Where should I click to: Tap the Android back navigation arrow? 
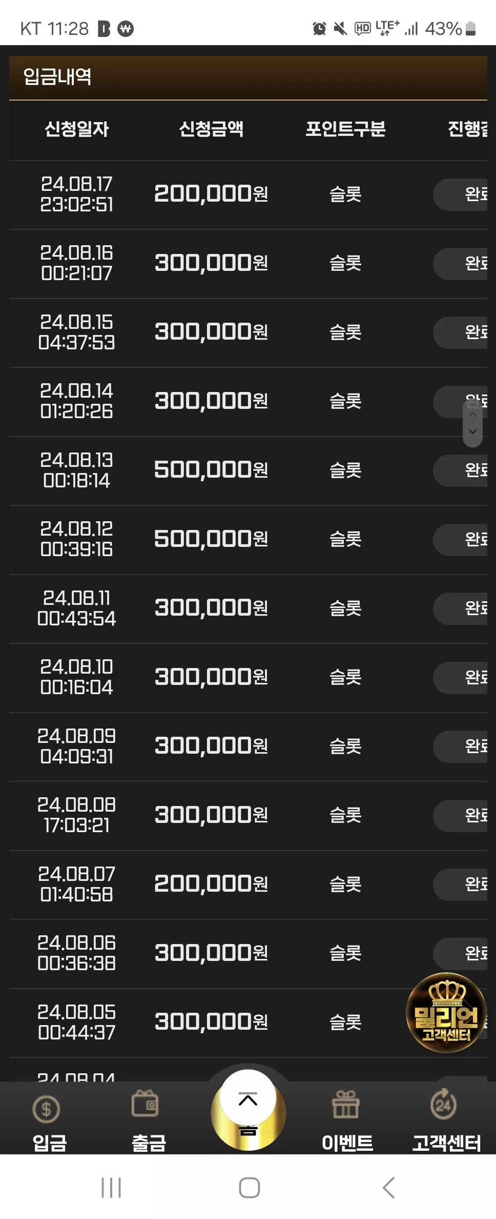[389, 1188]
